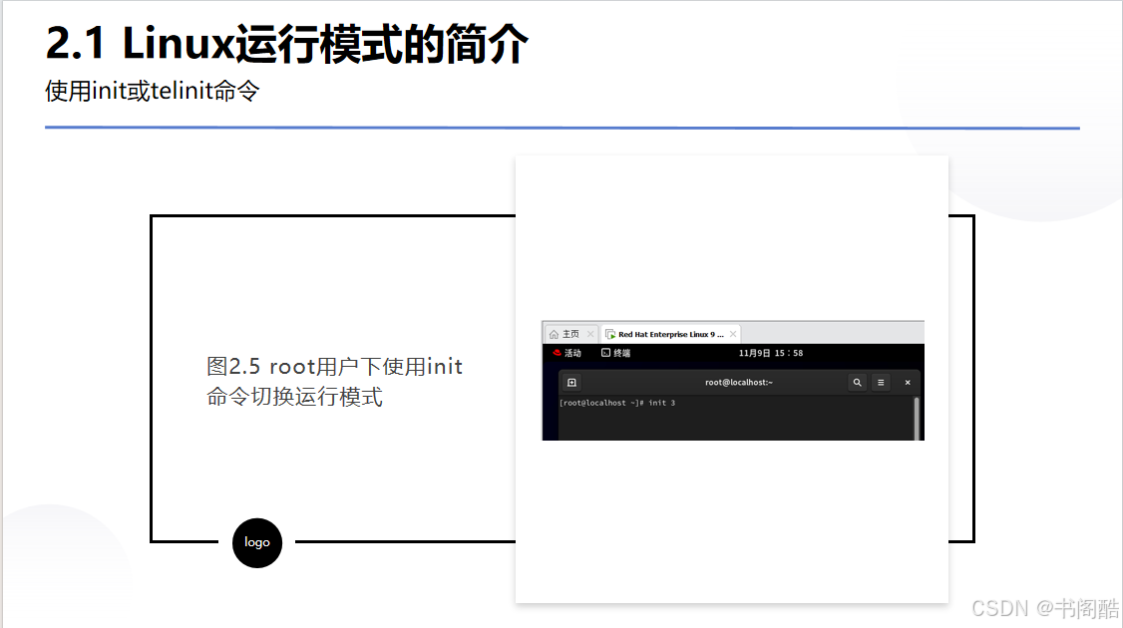Click the root@localhost:~ terminal title
1123x628 pixels.
tap(738, 383)
